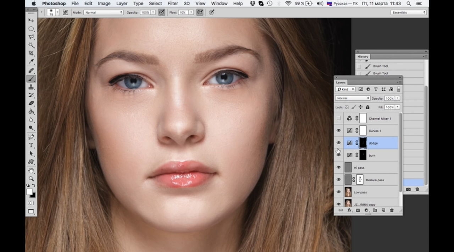454x252 pixels.
Task: Select the Move tool
Action: 31,21
